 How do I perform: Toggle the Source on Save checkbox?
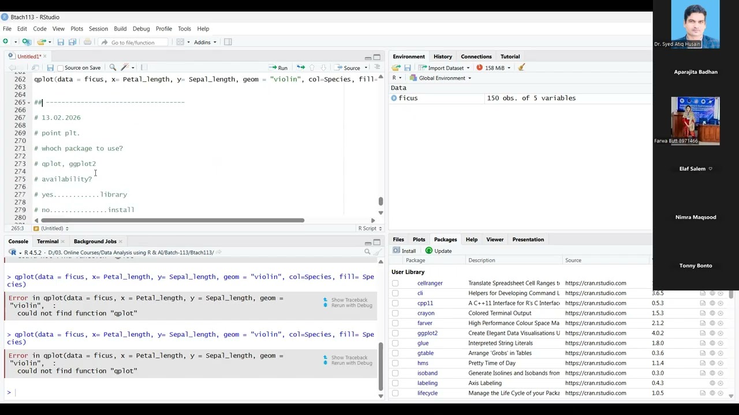[x=61, y=68]
